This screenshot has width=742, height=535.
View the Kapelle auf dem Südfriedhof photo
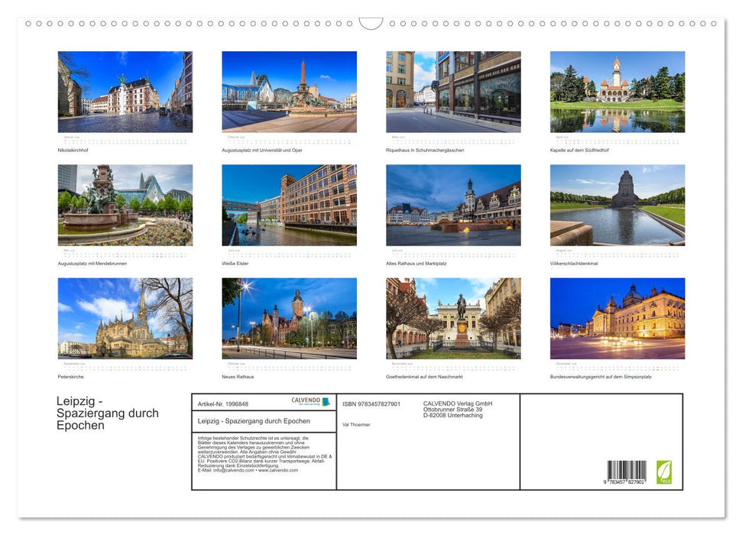coord(617,90)
